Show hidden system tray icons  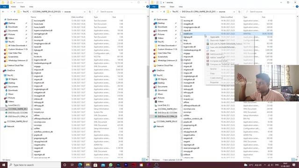tap(265, 165)
